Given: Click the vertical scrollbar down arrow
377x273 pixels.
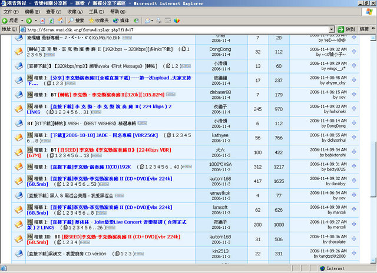Looking at the screenshot, I should click(x=372, y=259).
